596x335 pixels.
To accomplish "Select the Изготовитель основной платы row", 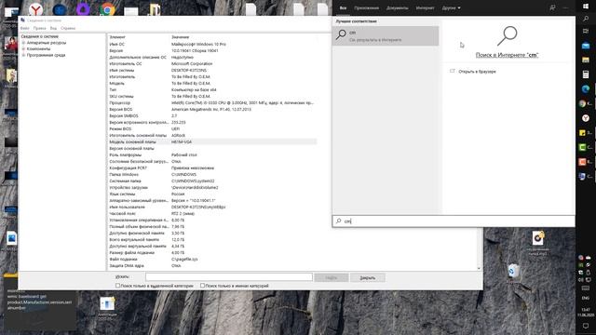I will (212, 135).
